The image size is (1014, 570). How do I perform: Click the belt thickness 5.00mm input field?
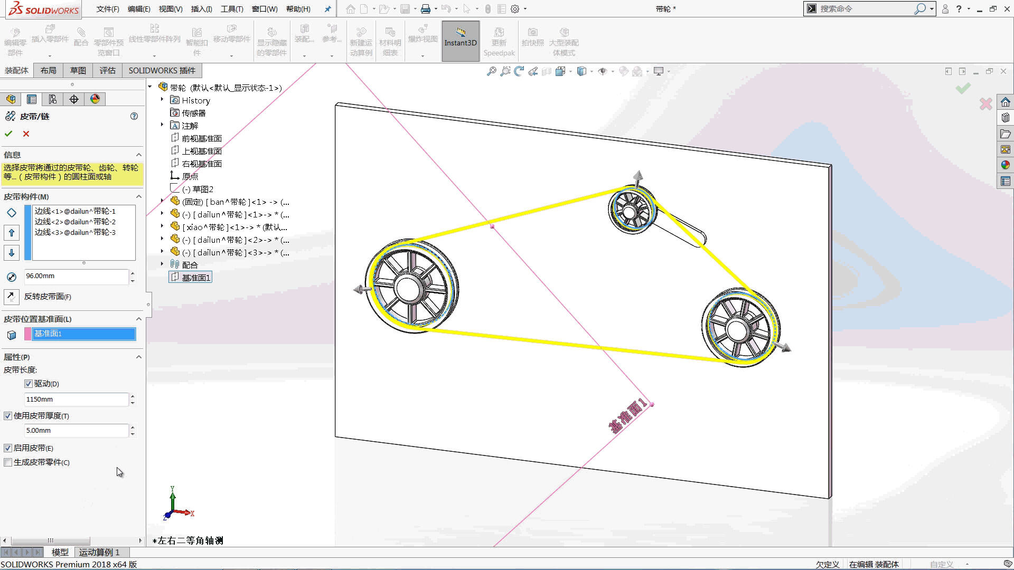76,431
